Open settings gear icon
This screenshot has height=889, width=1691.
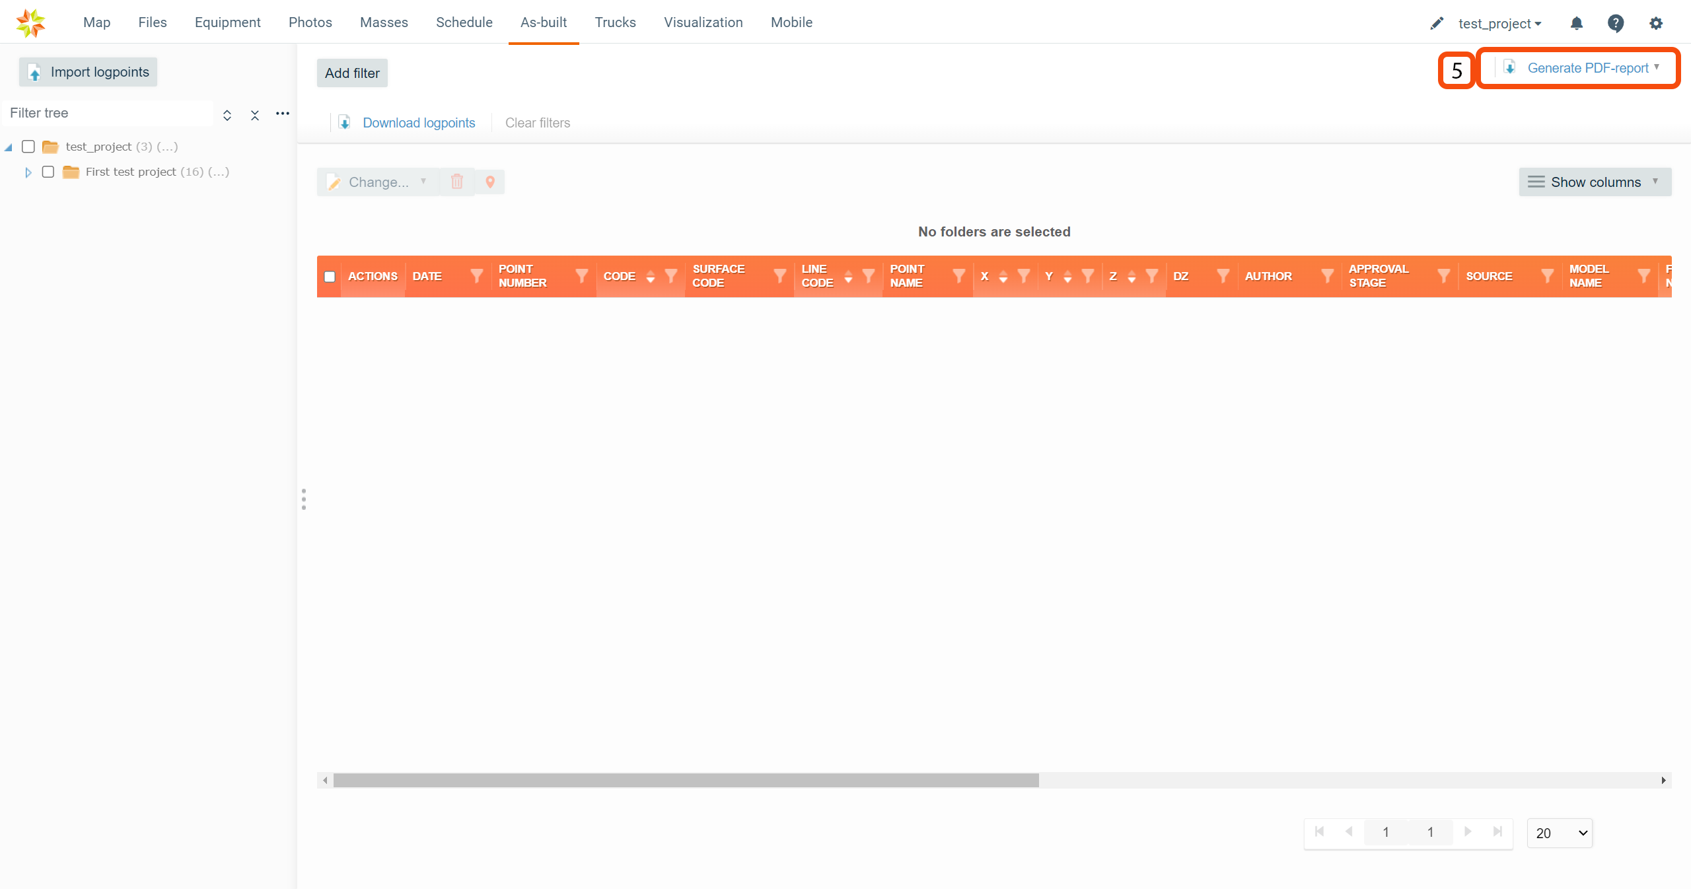[1655, 23]
